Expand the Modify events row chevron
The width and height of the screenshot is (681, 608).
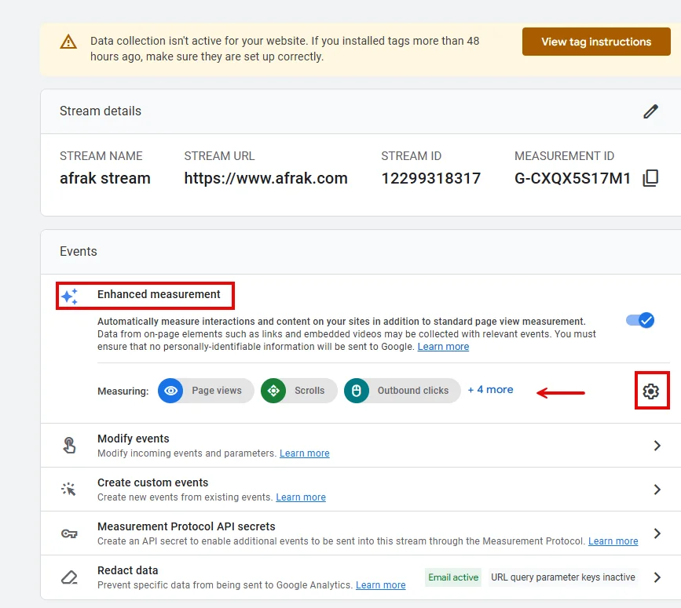point(657,446)
